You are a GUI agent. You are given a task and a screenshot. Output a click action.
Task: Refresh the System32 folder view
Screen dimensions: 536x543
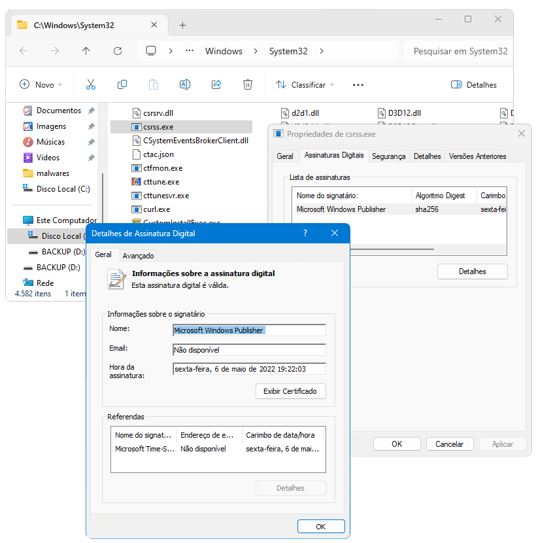tap(118, 51)
